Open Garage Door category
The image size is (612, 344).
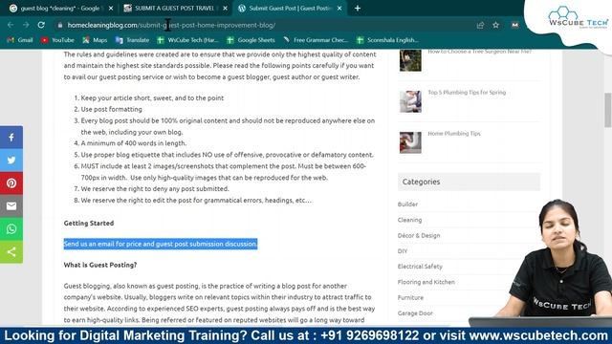click(415, 313)
